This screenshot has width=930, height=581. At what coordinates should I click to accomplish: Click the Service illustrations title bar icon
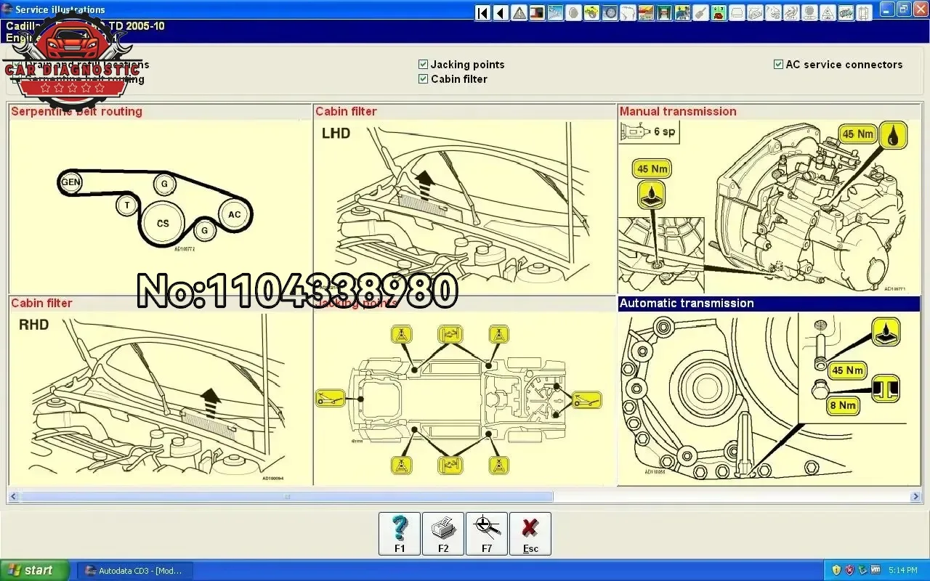click(x=7, y=9)
